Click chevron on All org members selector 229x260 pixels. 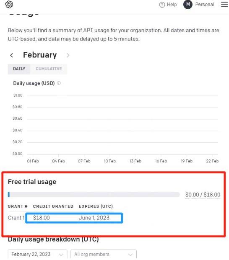[130, 255]
